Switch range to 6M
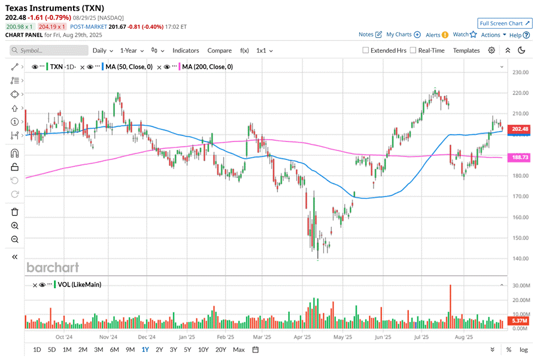Screen dimensions: 540x359 point(114,349)
